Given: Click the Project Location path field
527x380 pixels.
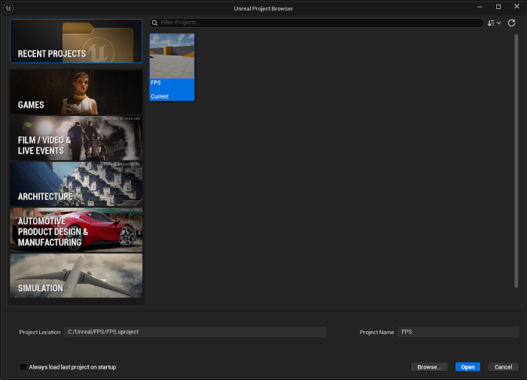Looking at the screenshot, I should (x=196, y=332).
